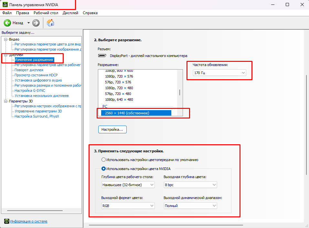Open the "Выходной формат цвета" RGB dropdown
The image size is (309, 228).
pyautogui.click(x=128, y=206)
